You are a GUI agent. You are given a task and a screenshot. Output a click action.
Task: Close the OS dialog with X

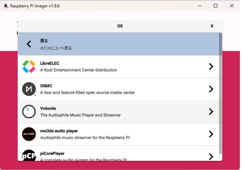click(x=212, y=26)
